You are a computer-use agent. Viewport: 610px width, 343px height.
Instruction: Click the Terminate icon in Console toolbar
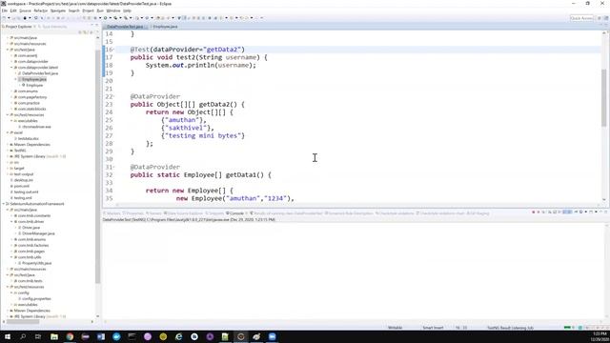point(534,212)
